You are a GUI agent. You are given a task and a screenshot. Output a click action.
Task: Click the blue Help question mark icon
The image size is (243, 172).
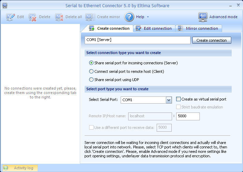(x=129, y=17)
